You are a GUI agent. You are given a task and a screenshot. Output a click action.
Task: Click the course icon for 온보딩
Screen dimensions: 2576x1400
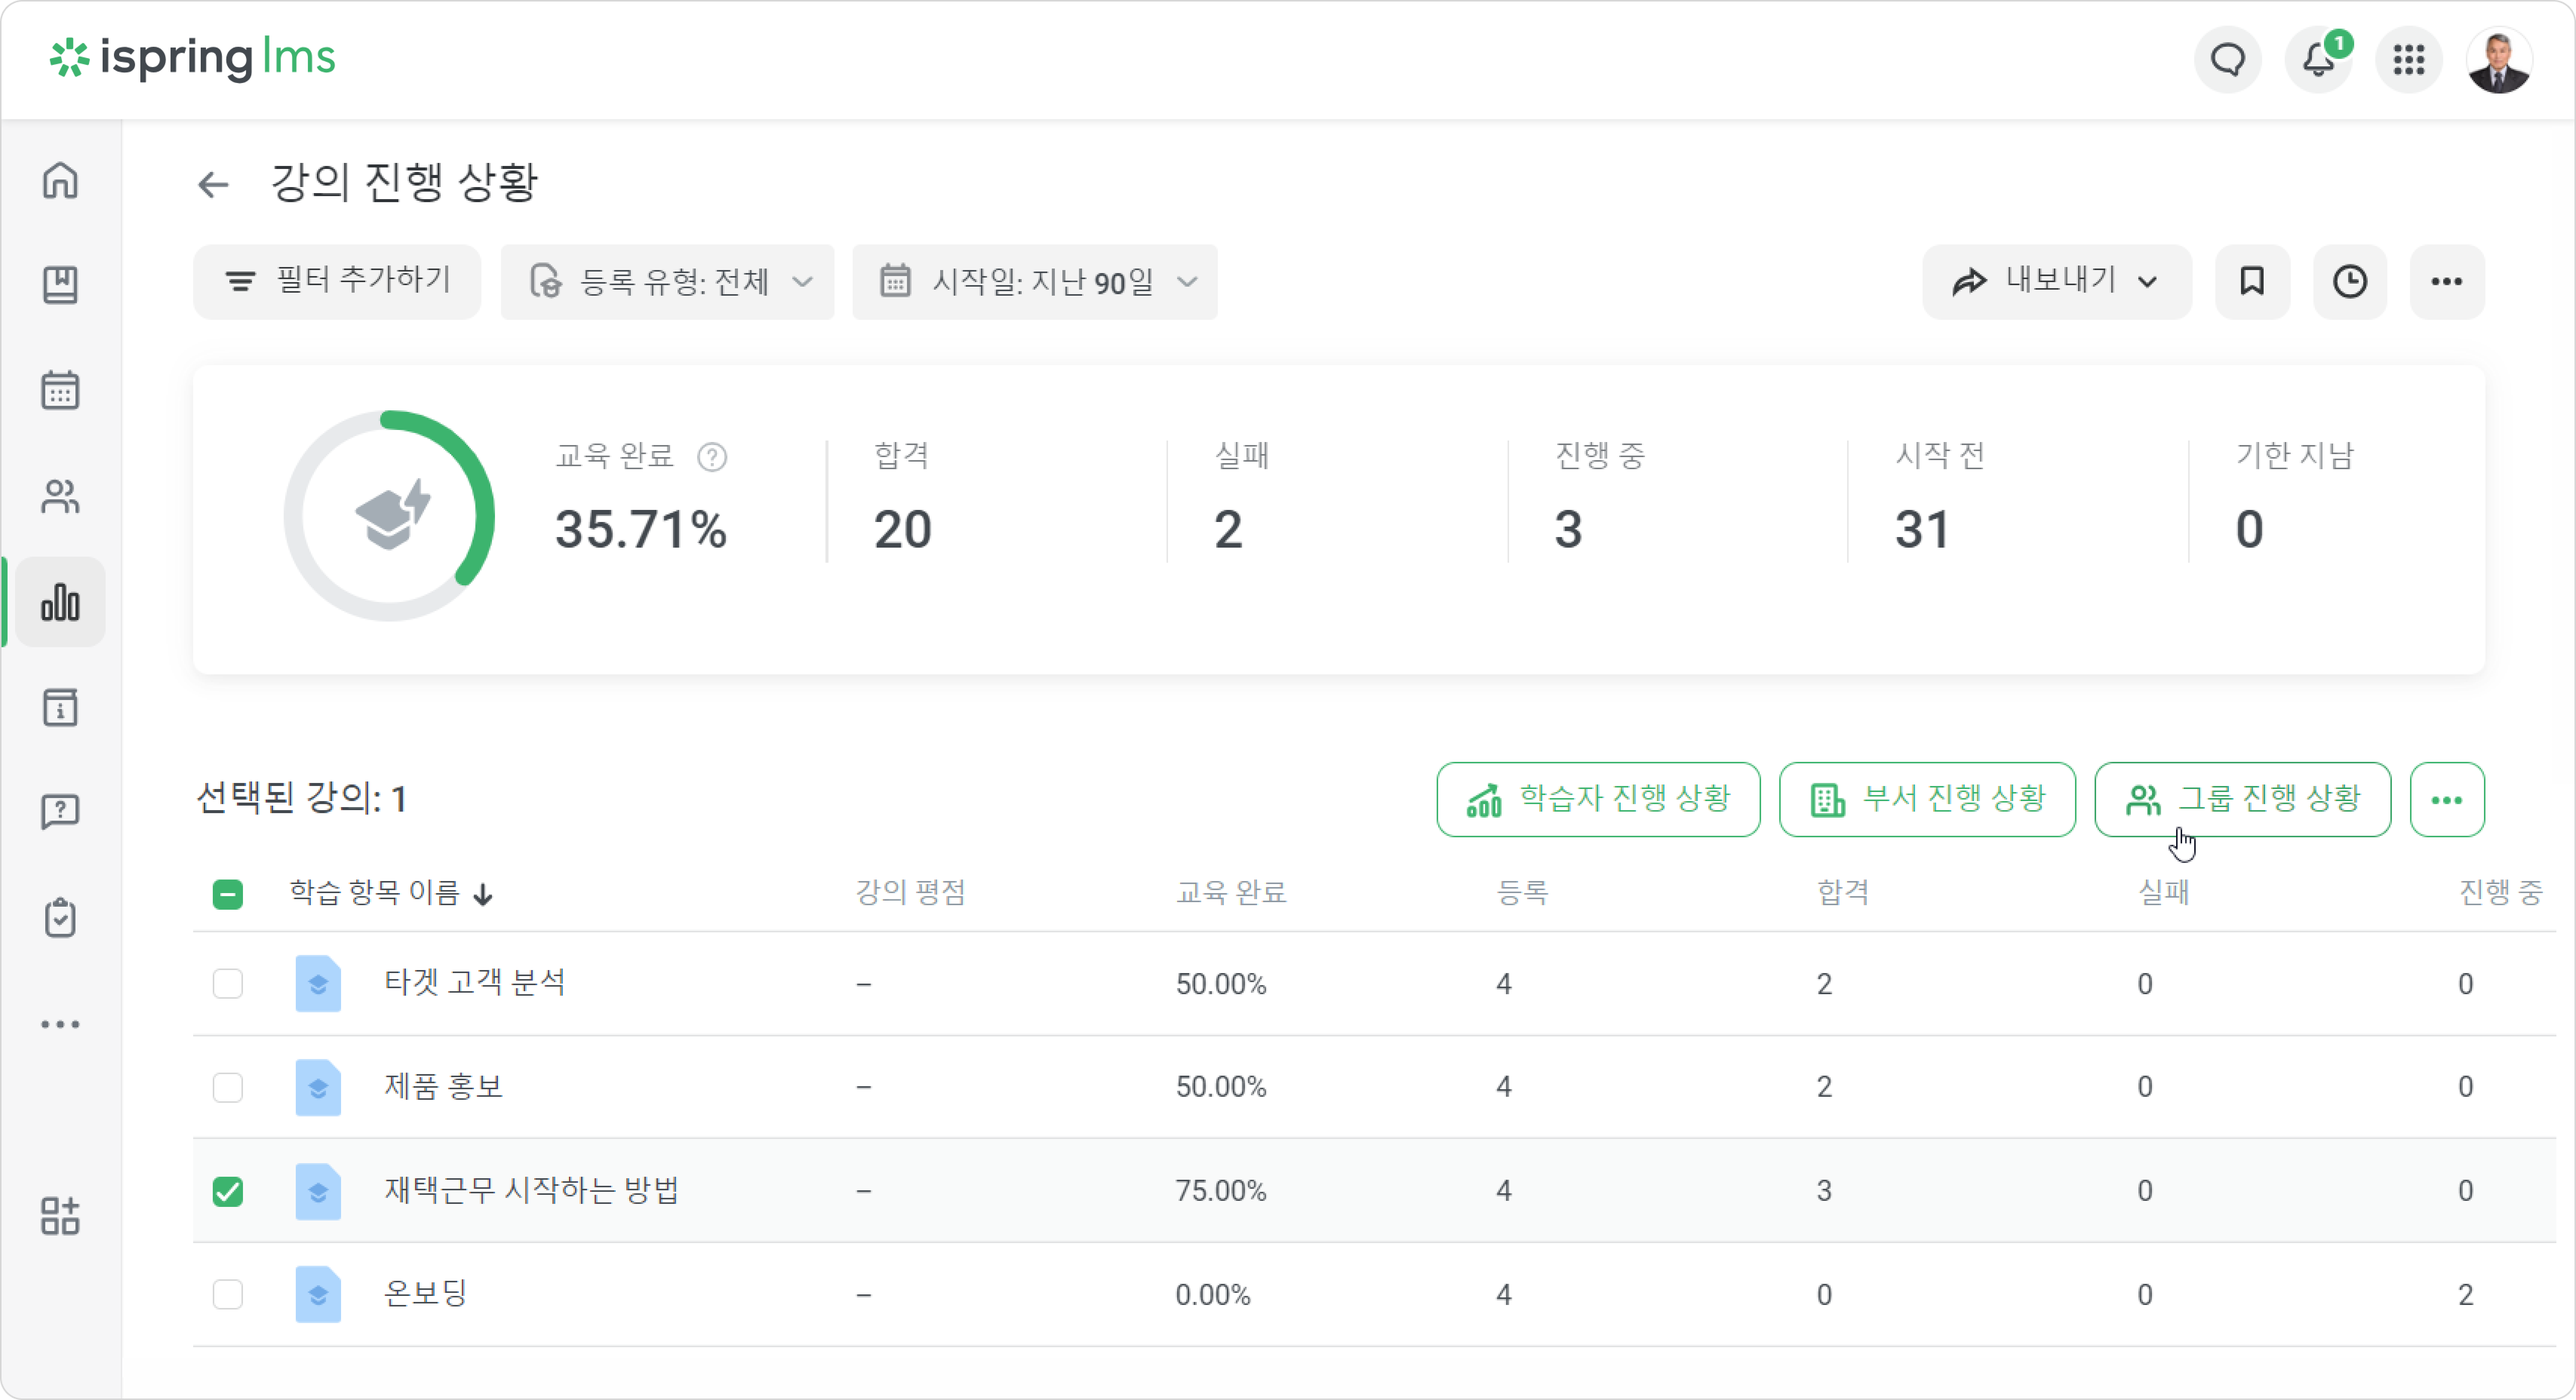[318, 1295]
